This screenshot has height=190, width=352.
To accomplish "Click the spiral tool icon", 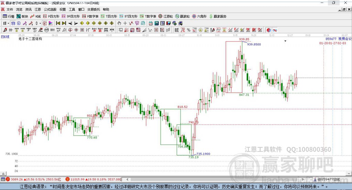I will tap(35, 30).
